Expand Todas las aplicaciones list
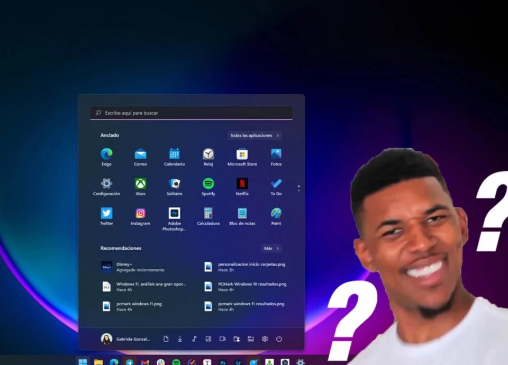 [255, 135]
